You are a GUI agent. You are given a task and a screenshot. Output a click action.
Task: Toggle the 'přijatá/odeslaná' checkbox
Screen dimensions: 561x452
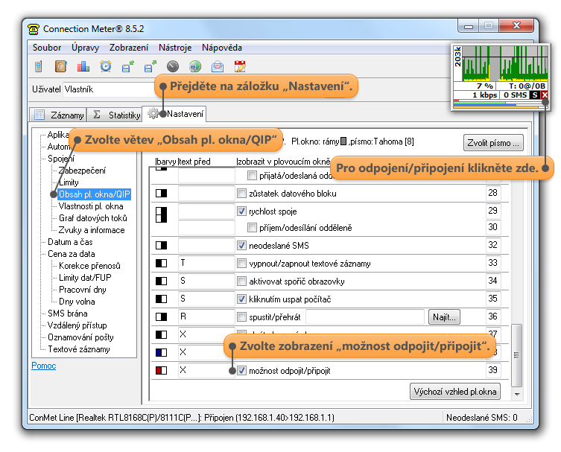click(253, 176)
